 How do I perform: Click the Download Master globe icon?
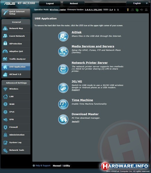click(63, 119)
